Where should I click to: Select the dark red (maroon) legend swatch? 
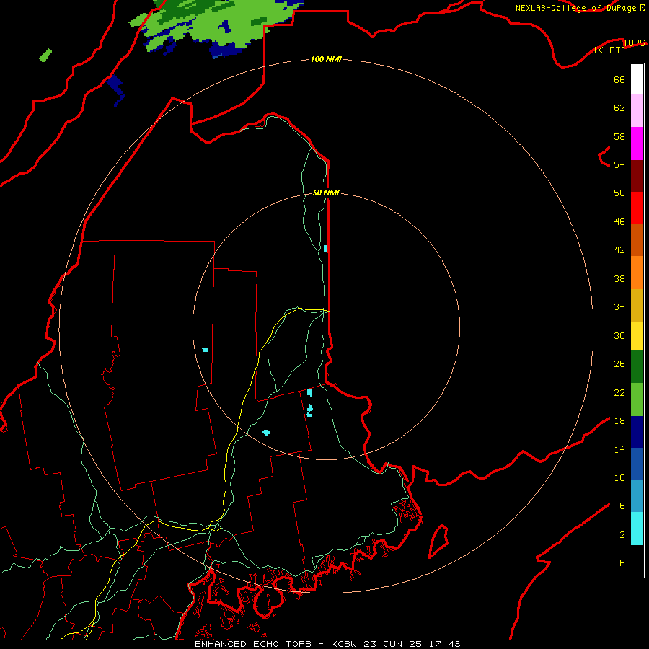click(x=637, y=177)
